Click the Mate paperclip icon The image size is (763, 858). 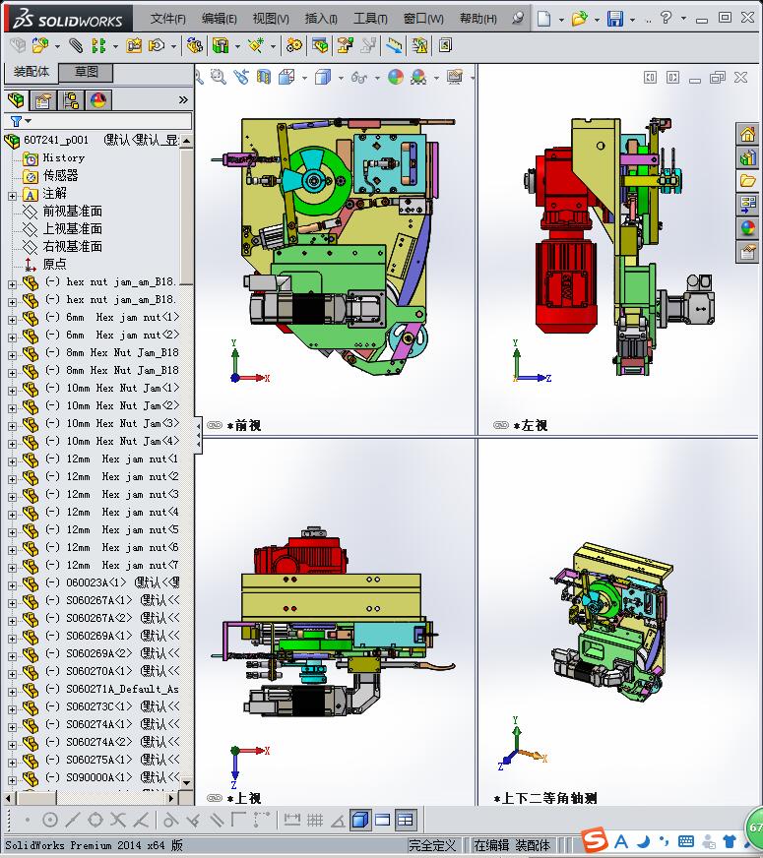[76, 45]
